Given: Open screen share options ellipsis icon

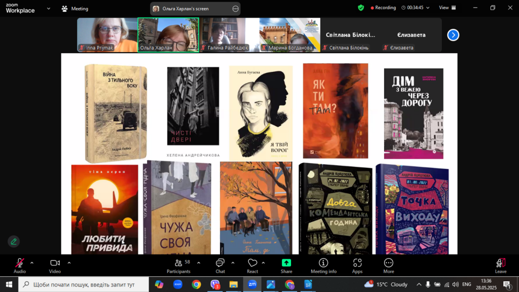Looking at the screenshot, I should tap(235, 9).
